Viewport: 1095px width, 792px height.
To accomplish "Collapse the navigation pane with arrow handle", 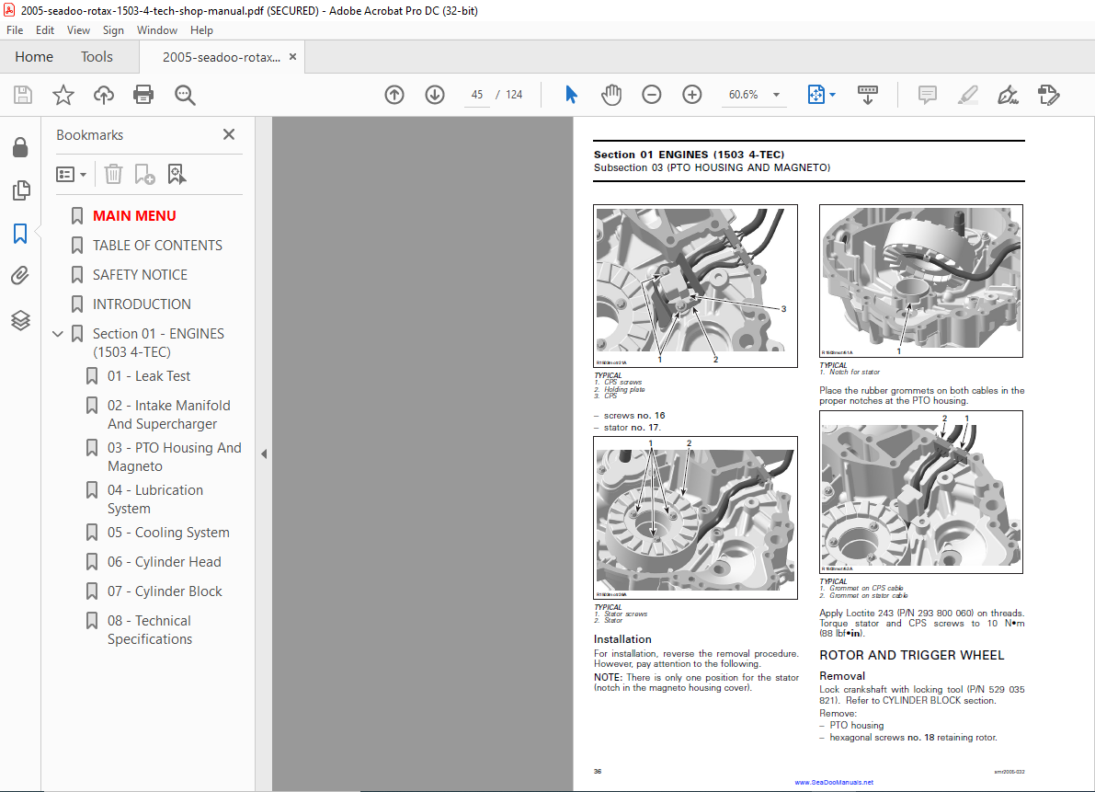I will pyautogui.click(x=264, y=454).
